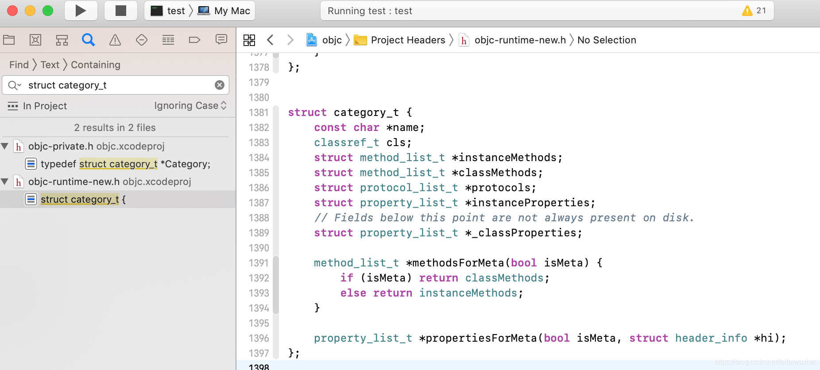
Task: Show the Debug navigator
Action: click(168, 40)
